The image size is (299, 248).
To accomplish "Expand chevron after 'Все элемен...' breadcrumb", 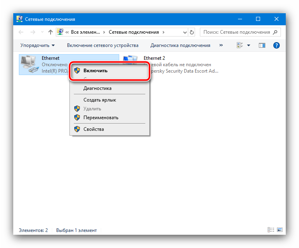I will [104, 32].
